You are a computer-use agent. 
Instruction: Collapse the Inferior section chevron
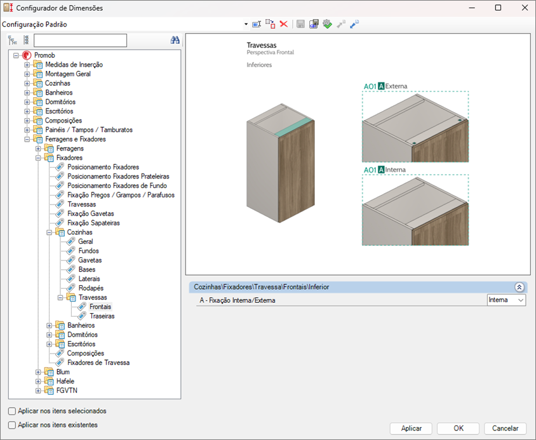519,287
